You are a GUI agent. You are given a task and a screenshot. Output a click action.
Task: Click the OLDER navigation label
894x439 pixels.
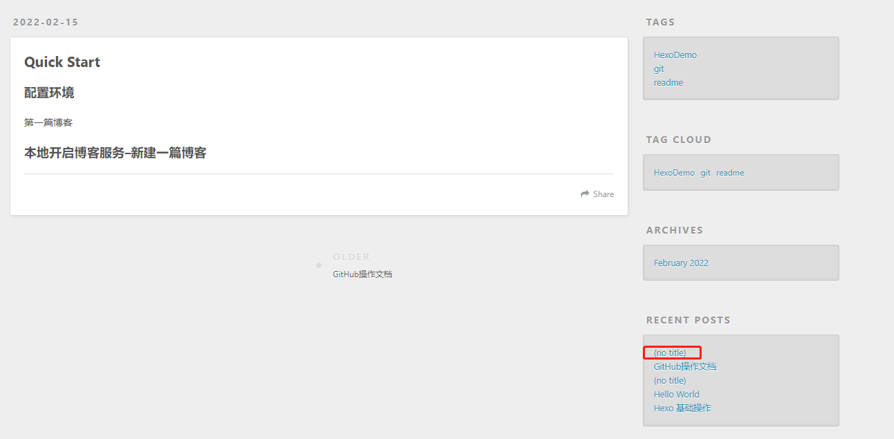(x=351, y=257)
